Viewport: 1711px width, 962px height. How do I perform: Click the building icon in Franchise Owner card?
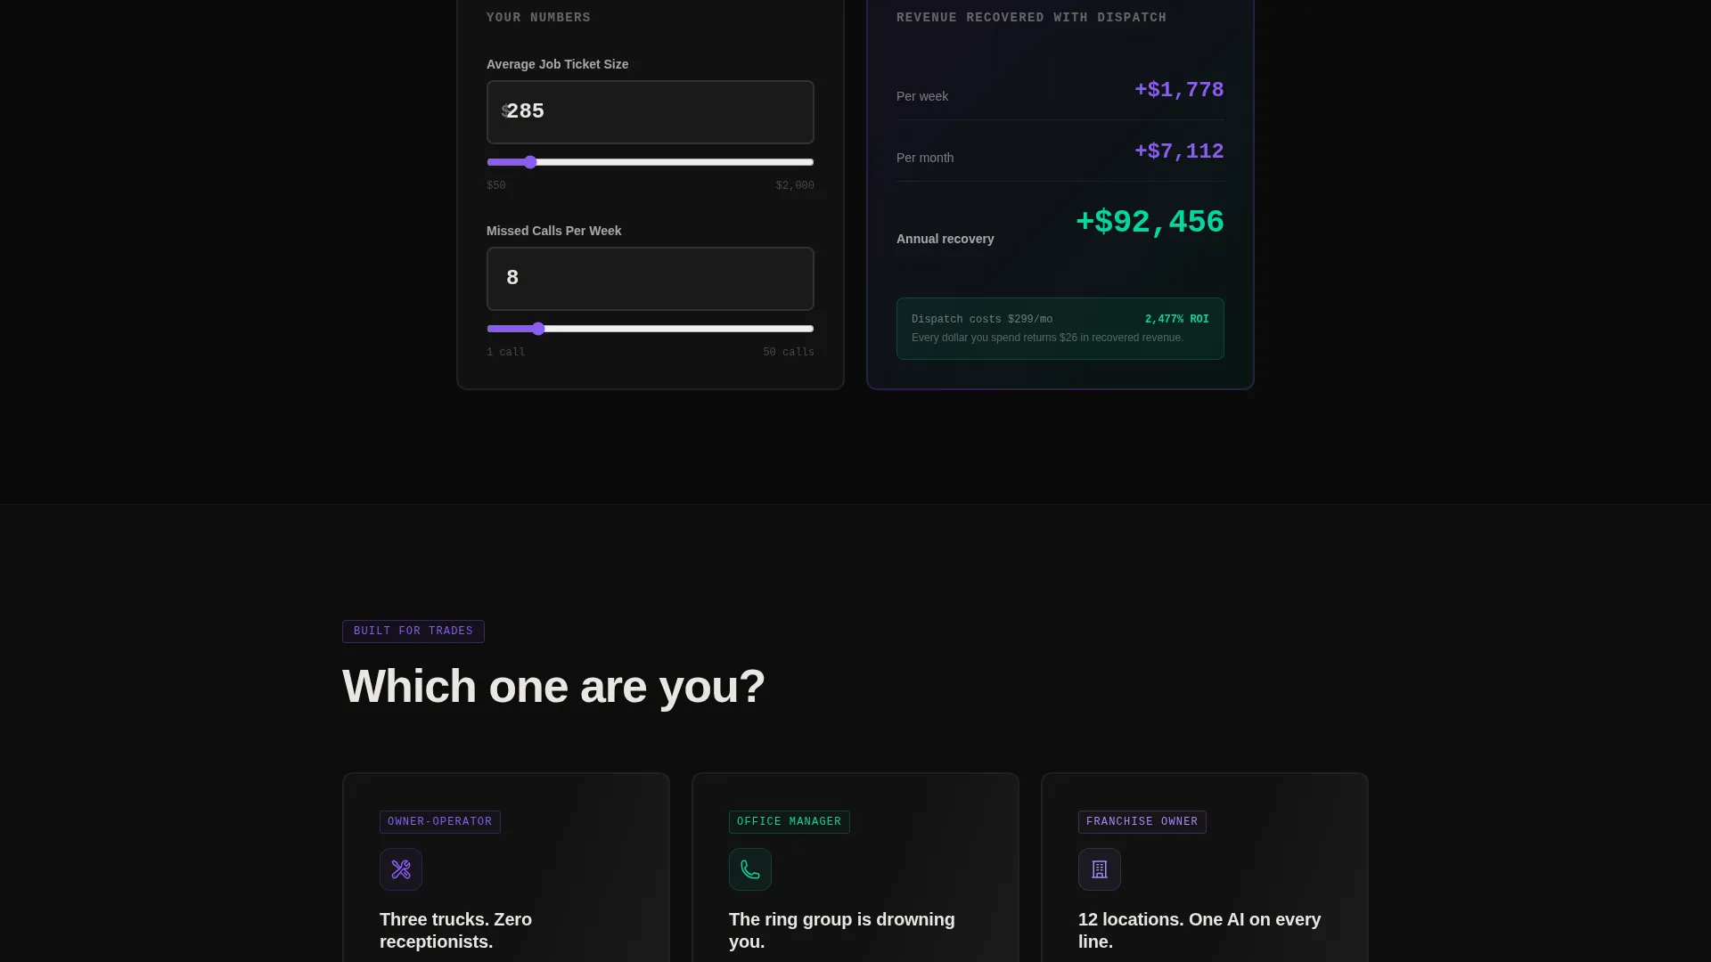[x=1100, y=869]
